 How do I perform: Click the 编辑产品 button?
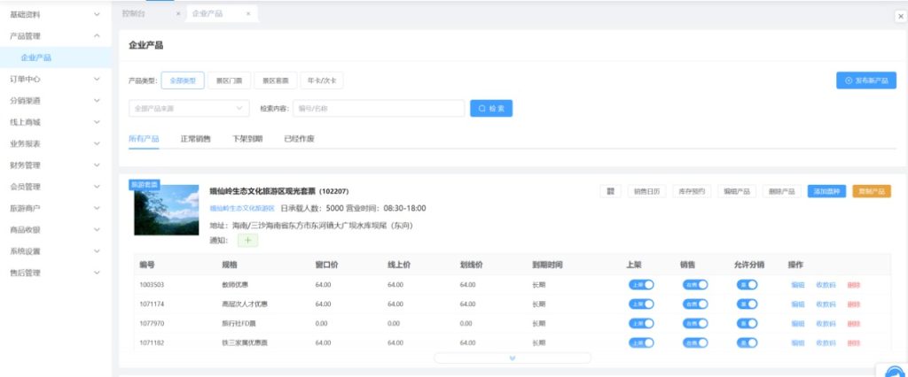pos(737,191)
